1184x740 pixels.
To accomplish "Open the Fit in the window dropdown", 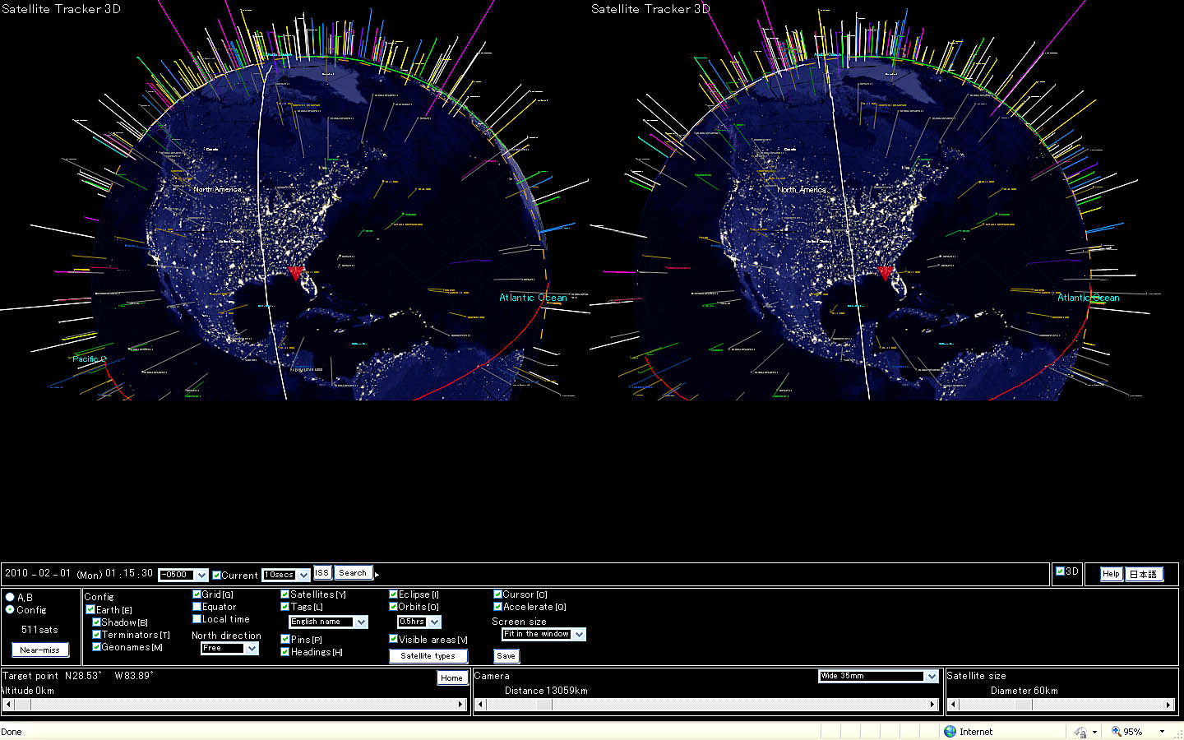I will pyautogui.click(x=543, y=634).
